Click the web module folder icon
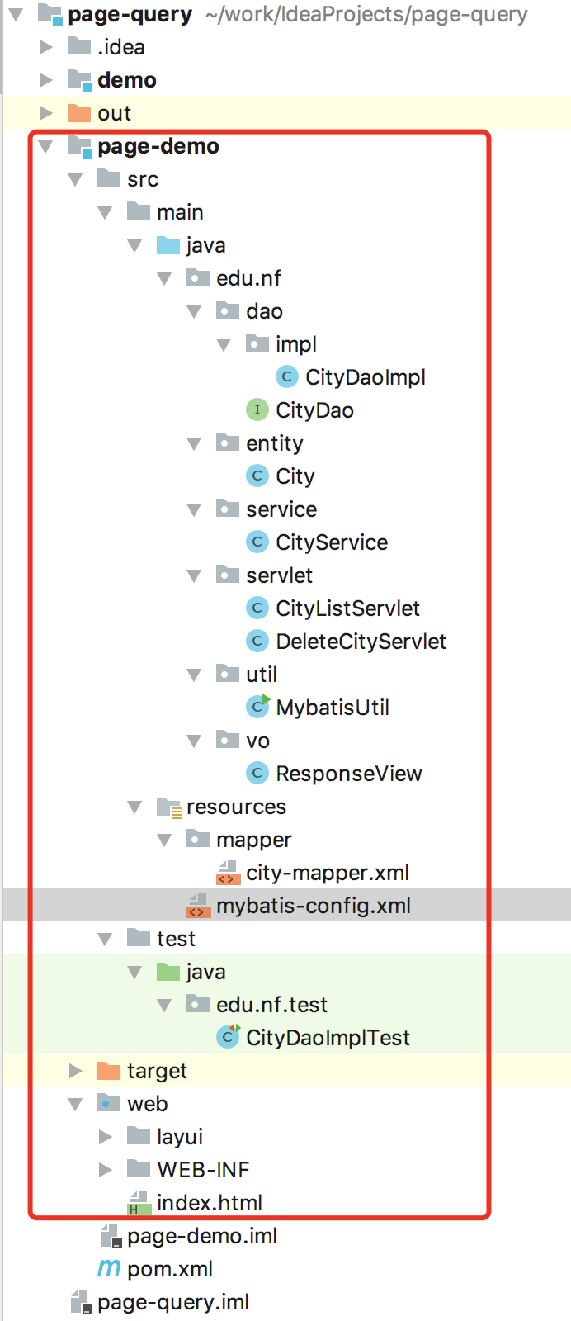This screenshot has height=1321, width=571. [x=109, y=1104]
